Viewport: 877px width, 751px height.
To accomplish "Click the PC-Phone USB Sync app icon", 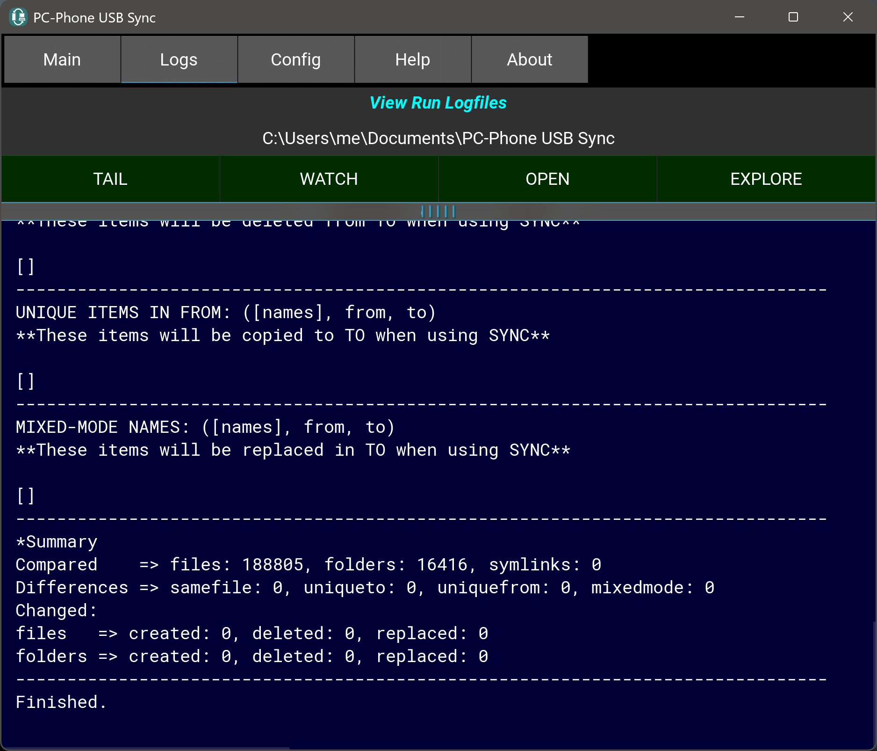I will click(18, 17).
